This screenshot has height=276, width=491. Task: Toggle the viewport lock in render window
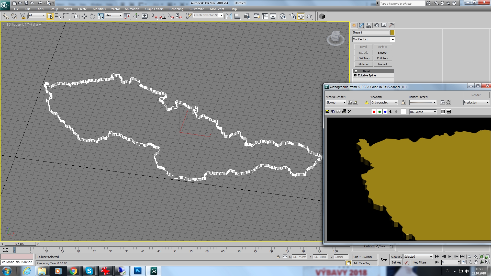403,102
